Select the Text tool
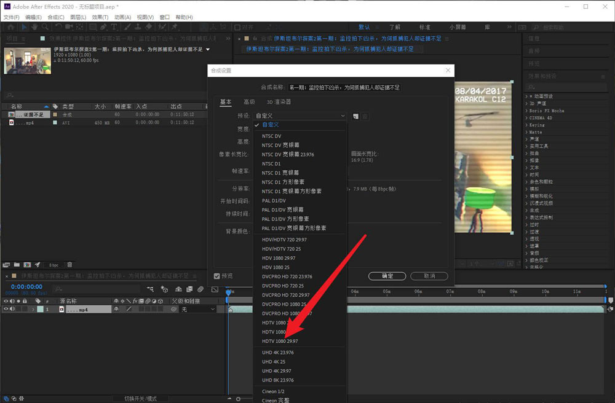Image resolution: width=615 pixels, height=403 pixels. 114,26
